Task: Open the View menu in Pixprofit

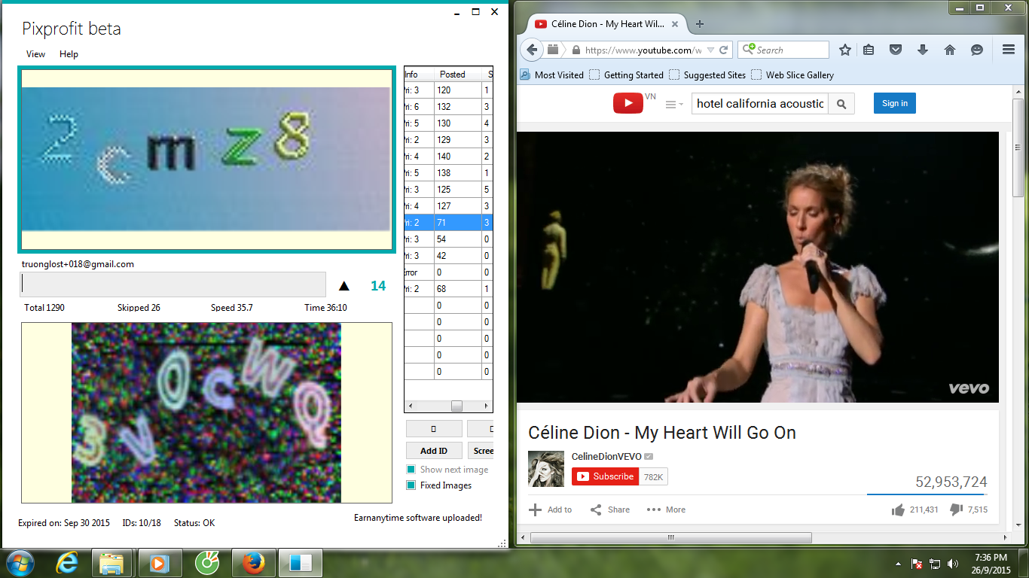Action: 35,54
